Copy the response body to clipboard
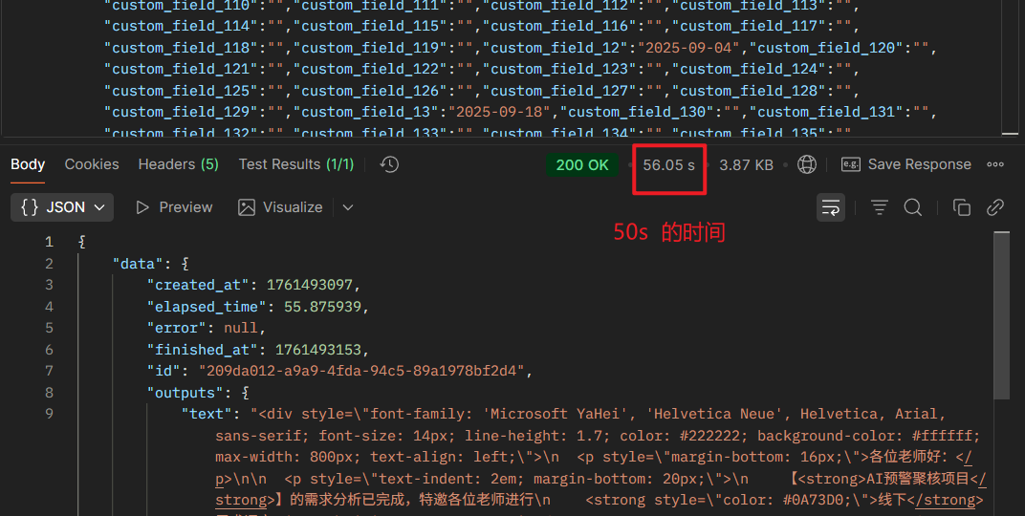The image size is (1025, 516). click(962, 207)
